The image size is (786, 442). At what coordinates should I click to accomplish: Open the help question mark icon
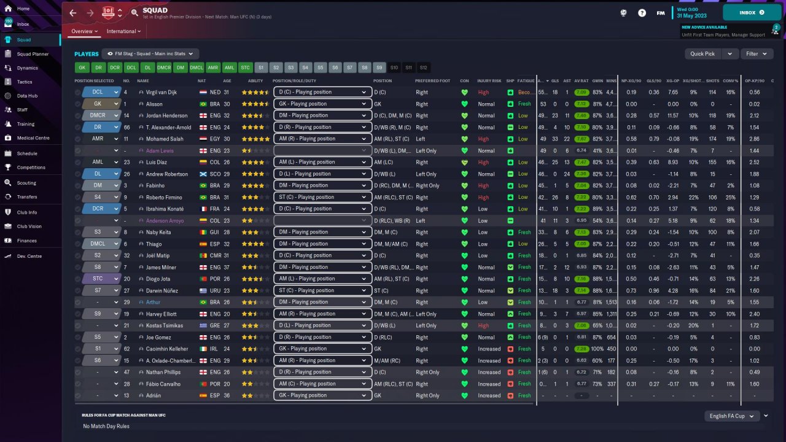pyautogui.click(x=642, y=12)
